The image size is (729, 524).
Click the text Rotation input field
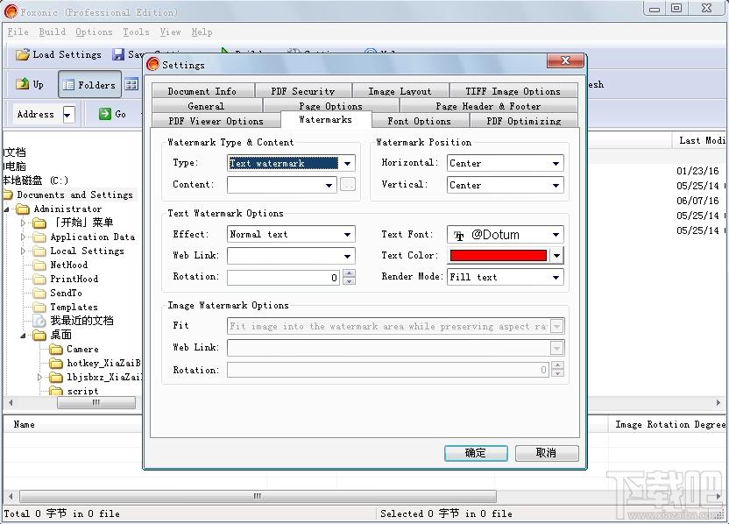(284, 278)
